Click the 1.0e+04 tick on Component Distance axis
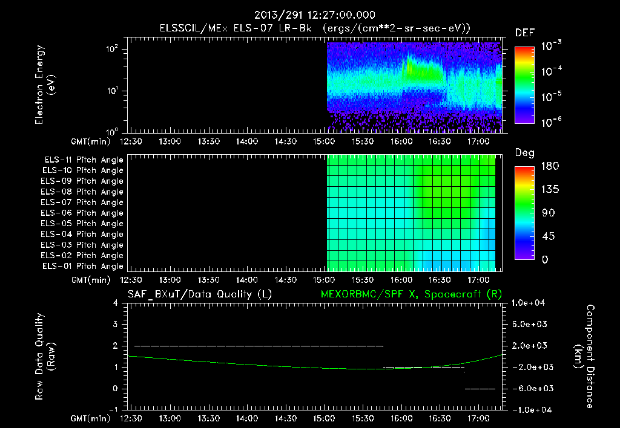 pyautogui.click(x=528, y=303)
